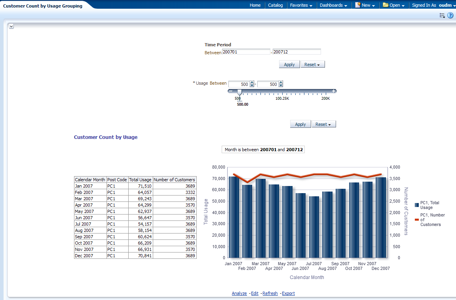Click the PC1 Number of Customers legend swatch
This screenshot has height=300, width=456.
[x=417, y=220]
